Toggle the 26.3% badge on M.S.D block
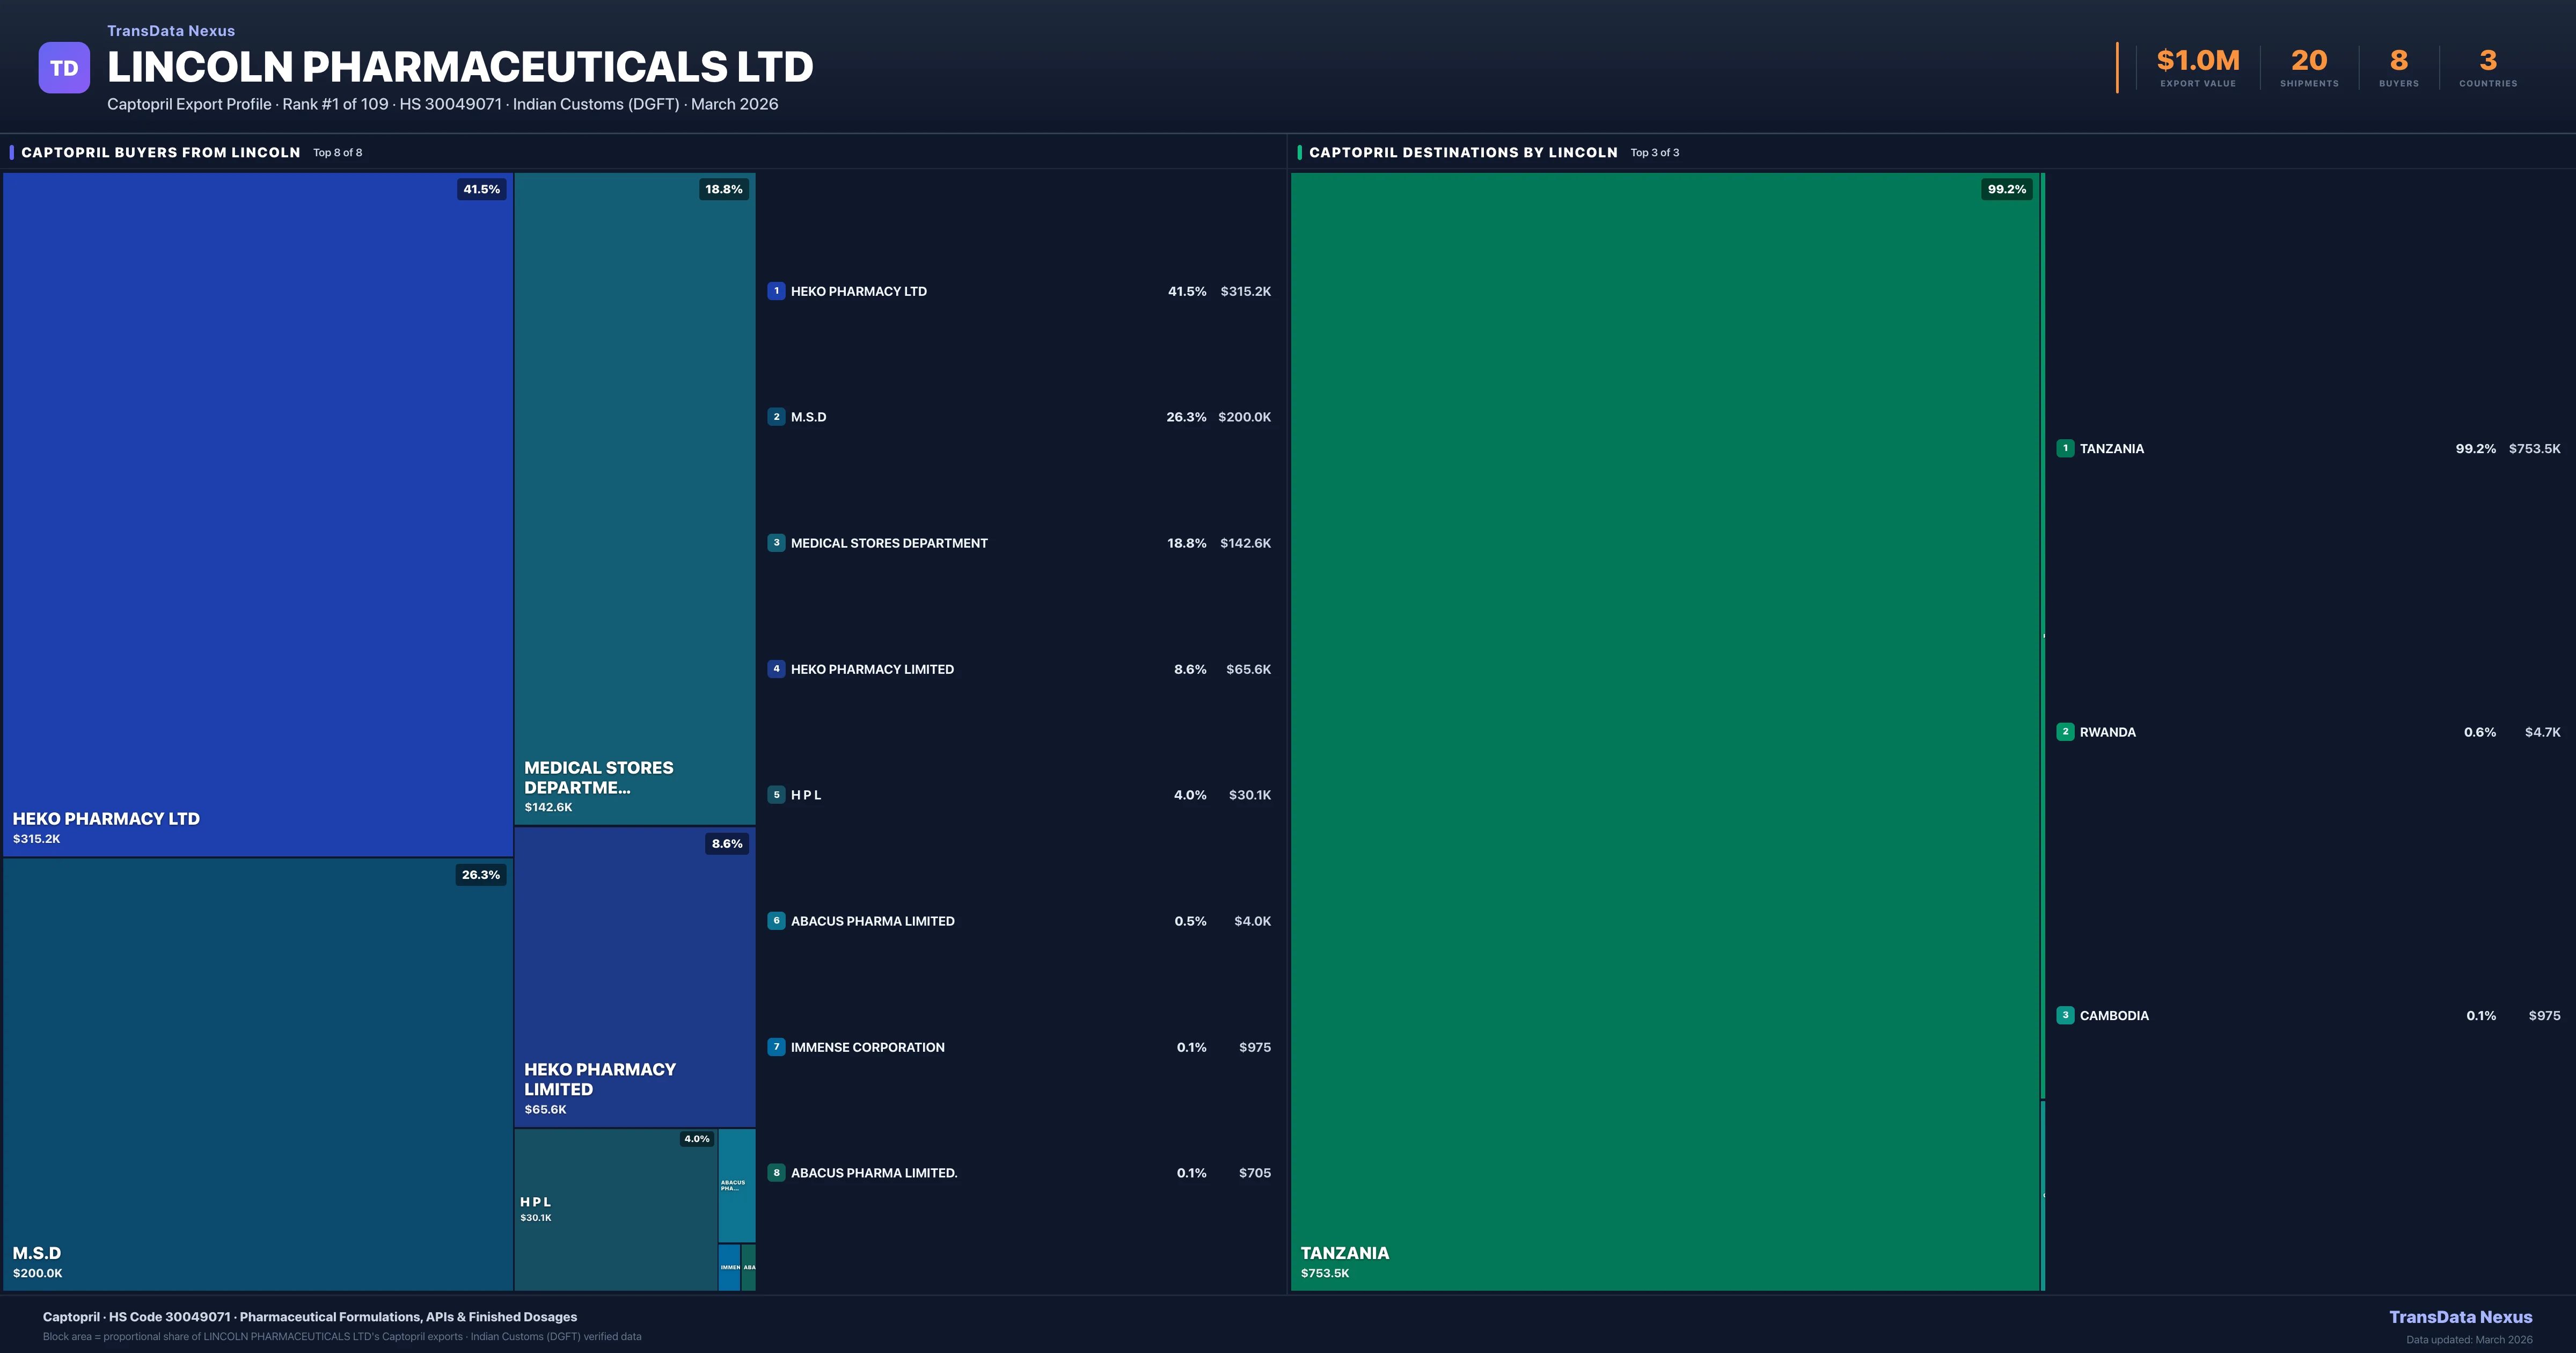 480,875
